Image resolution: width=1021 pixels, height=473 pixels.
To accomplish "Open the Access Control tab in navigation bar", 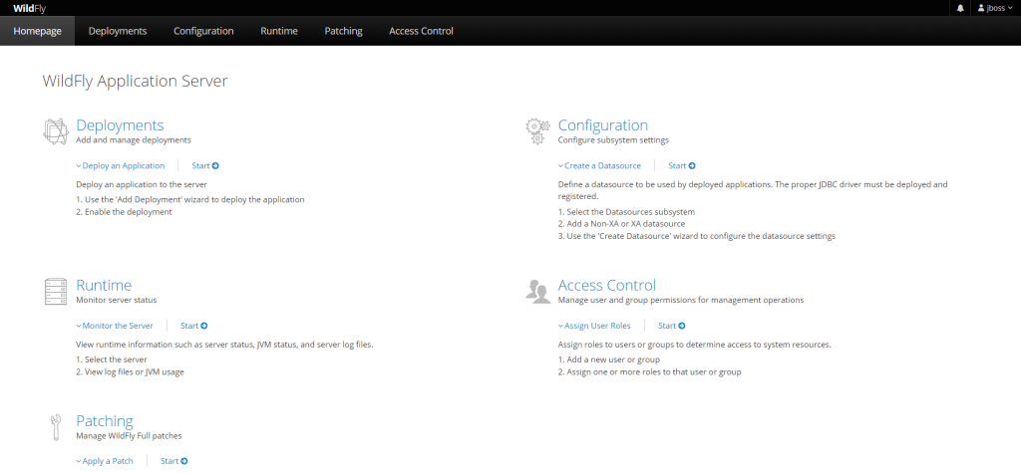I will pyautogui.click(x=422, y=31).
